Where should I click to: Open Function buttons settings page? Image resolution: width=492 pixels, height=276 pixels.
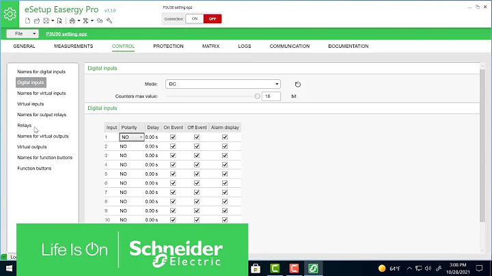[34, 169]
